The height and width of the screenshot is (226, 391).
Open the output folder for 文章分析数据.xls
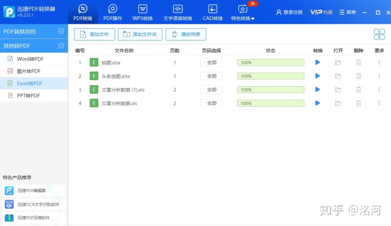[x=338, y=103]
